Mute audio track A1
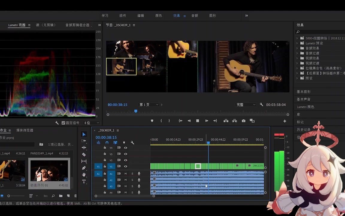Image resolution: width=345 pixels, height=216 pixels. tap(126, 174)
